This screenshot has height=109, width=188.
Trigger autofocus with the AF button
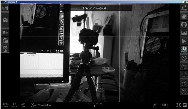[5, 32]
